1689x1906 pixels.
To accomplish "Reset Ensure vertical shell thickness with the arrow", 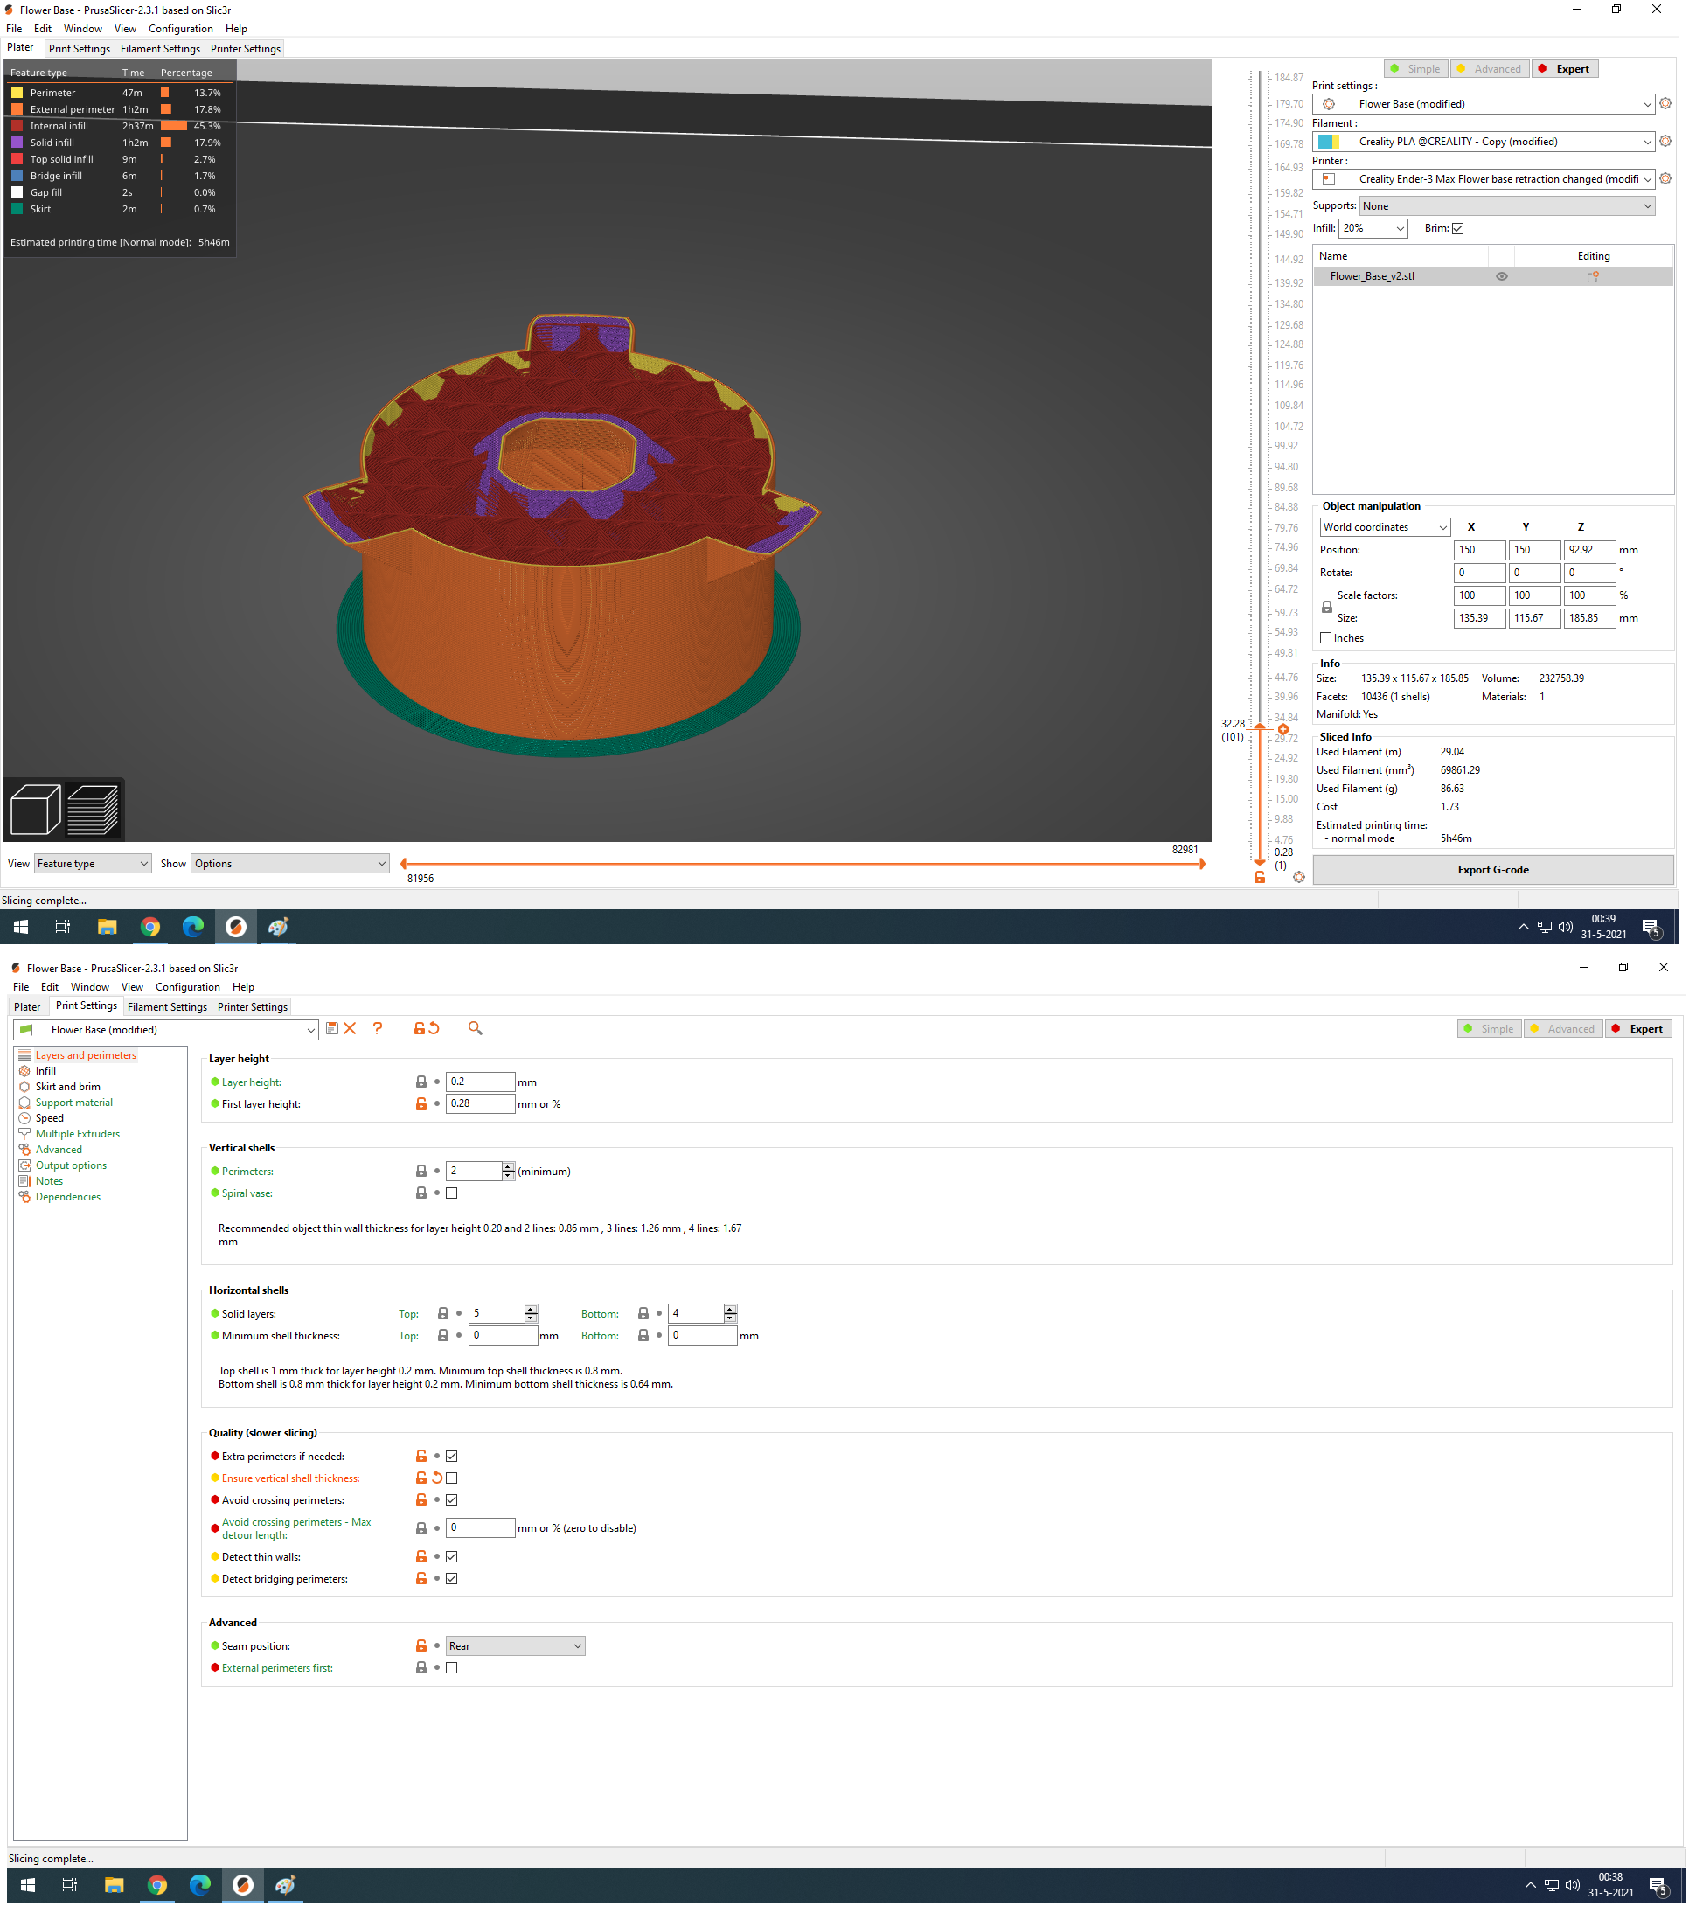I will (436, 1477).
